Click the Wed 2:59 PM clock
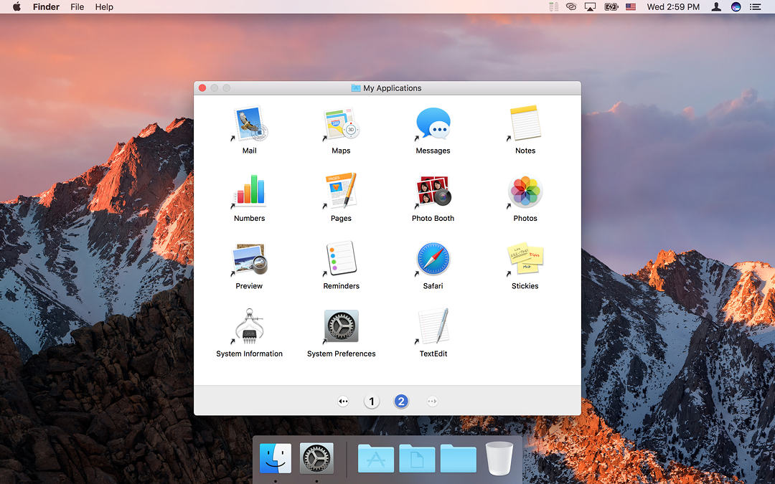 point(673,7)
